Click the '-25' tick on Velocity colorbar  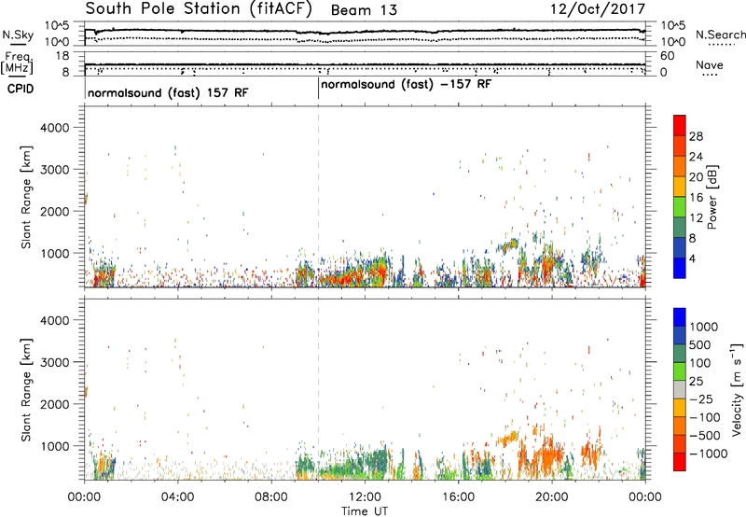(701, 398)
